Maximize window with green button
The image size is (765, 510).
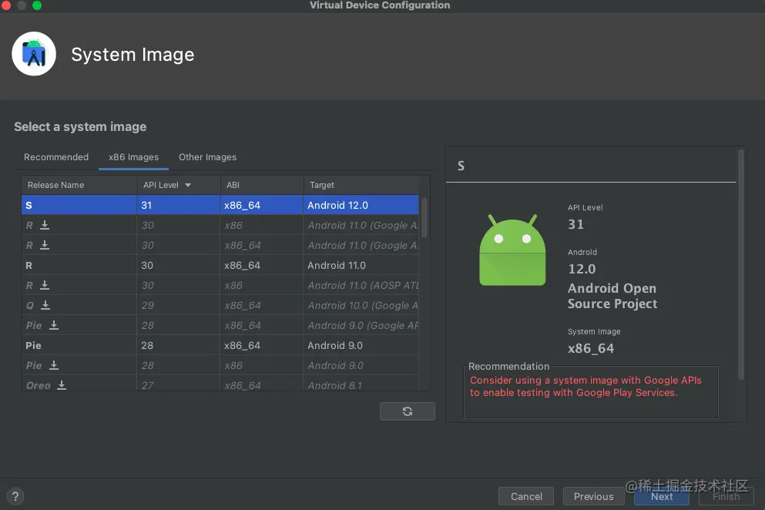37,5
